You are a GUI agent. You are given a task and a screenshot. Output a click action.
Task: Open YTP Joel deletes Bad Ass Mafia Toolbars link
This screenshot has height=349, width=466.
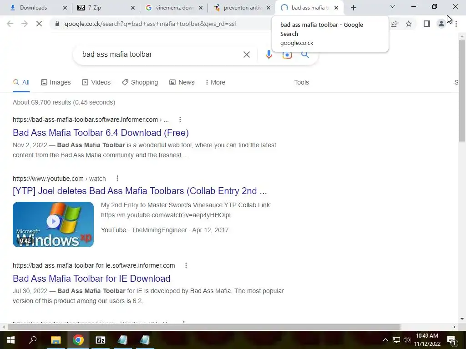click(x=140, y=191)
